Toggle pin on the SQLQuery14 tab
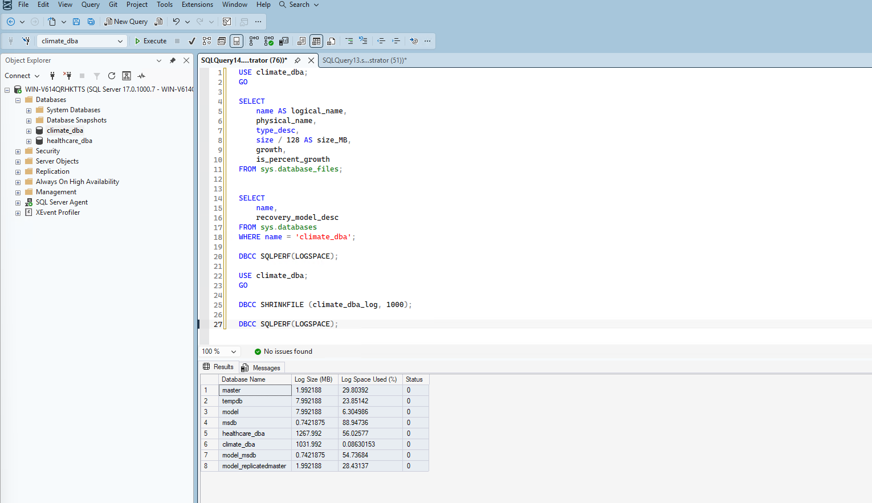This screenshot has height=503, width=872. (x=298, y=60)
